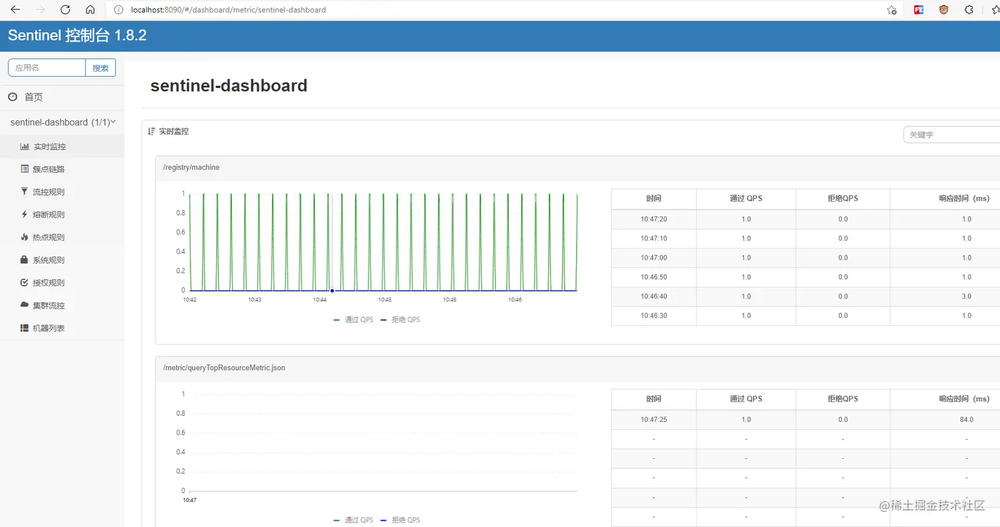Click 通过 QPS header in queryTopResourceMetric table

tap(746, 399)
